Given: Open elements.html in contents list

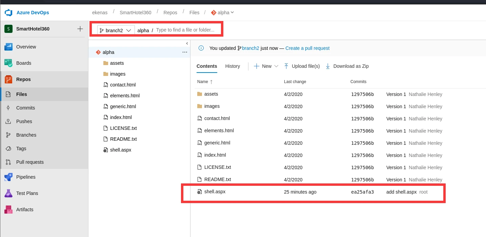Looking at the screenshot, I should [x=219, y=131].
